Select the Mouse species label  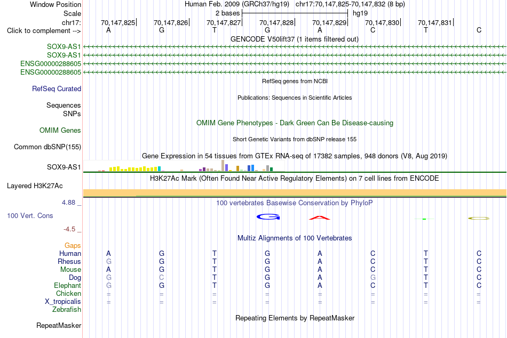tap(70, 270)
